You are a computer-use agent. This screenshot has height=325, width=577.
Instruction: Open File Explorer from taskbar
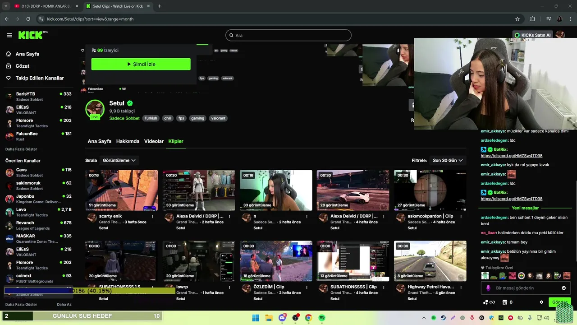tap(269, 318)
